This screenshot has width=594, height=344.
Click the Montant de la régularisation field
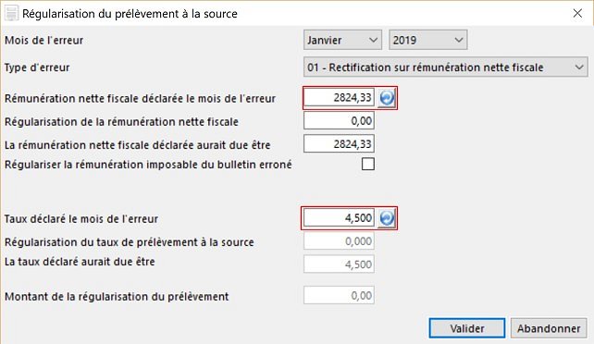click(339, 295)
